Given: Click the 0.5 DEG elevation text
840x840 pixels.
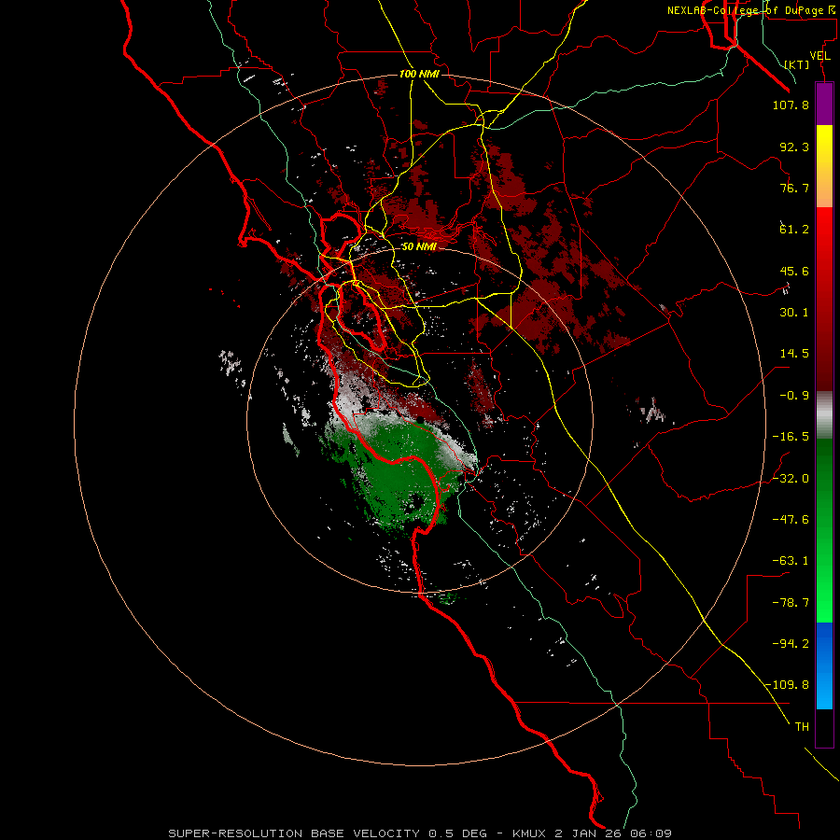Looking at the screenshot, I should [457, 833].
